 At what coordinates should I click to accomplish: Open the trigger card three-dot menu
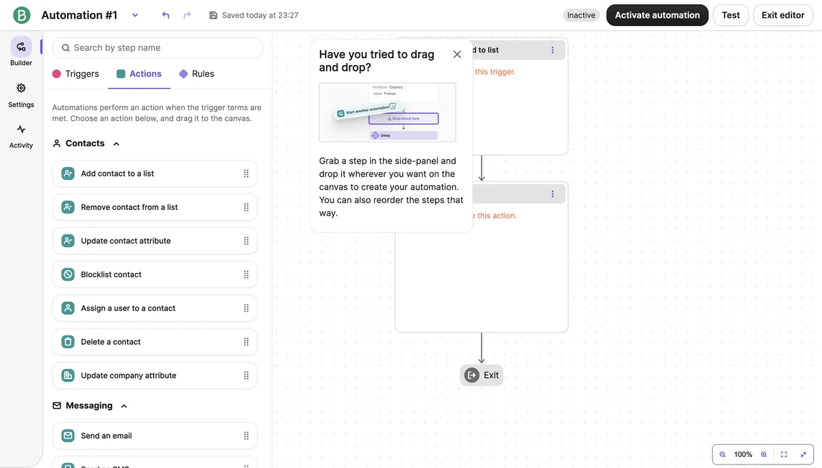point(553,50)
